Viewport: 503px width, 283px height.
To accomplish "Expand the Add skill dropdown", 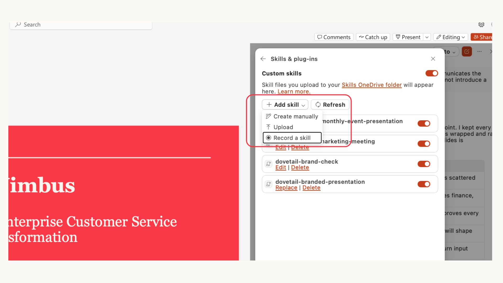I will [x=285, y=105].
